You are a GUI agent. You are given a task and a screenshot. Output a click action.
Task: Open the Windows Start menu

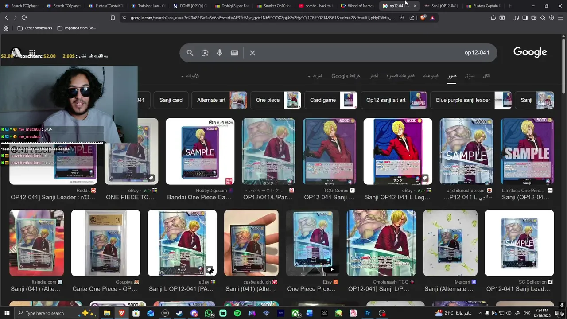[7, 313]
